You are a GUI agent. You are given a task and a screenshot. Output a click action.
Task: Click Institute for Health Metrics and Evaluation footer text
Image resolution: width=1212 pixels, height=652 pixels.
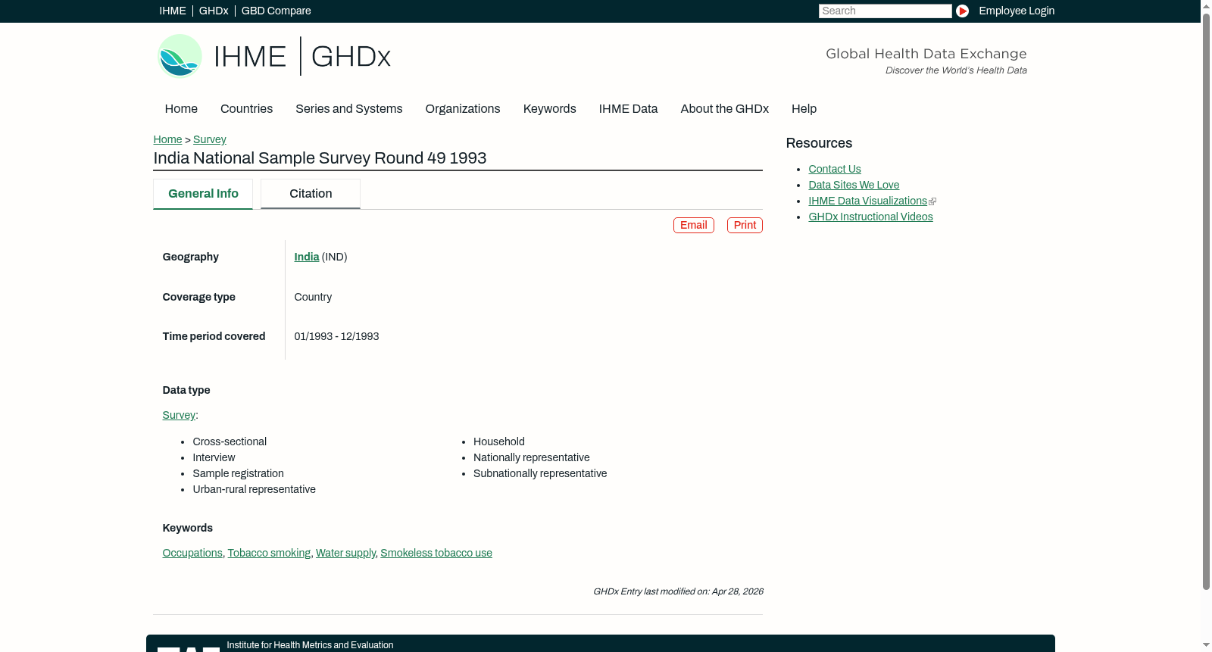coord(310,645)
